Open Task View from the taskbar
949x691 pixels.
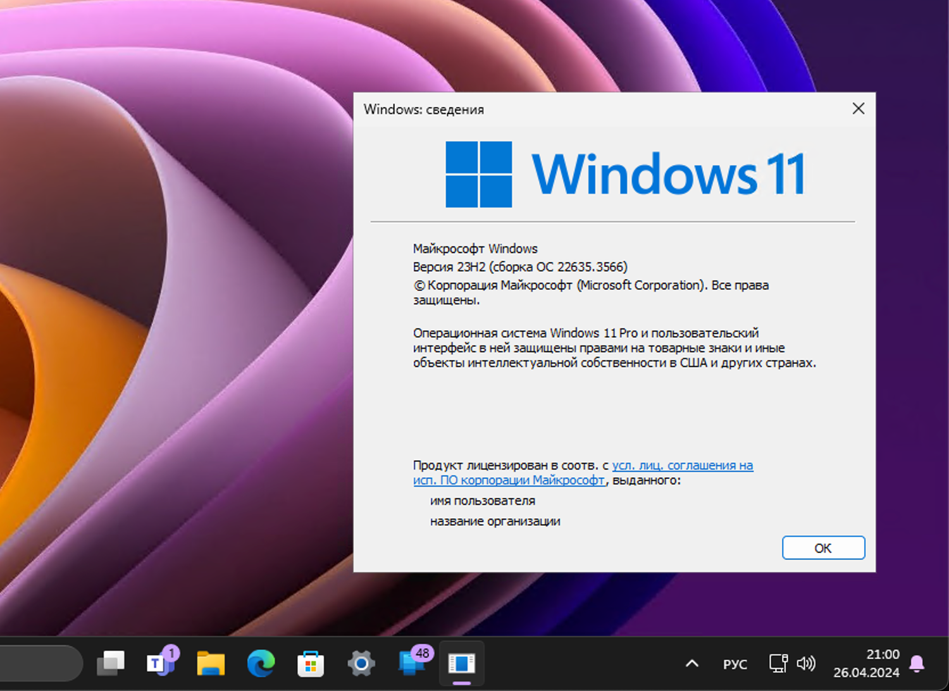coord(111,663)
